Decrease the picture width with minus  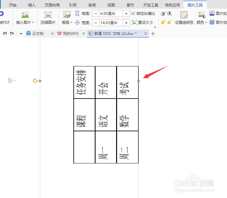96,23
